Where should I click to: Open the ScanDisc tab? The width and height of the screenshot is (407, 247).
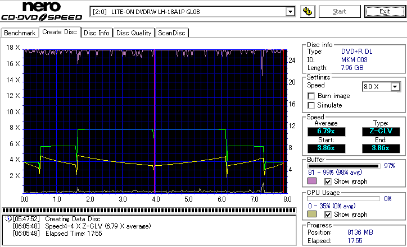(171, 33)
